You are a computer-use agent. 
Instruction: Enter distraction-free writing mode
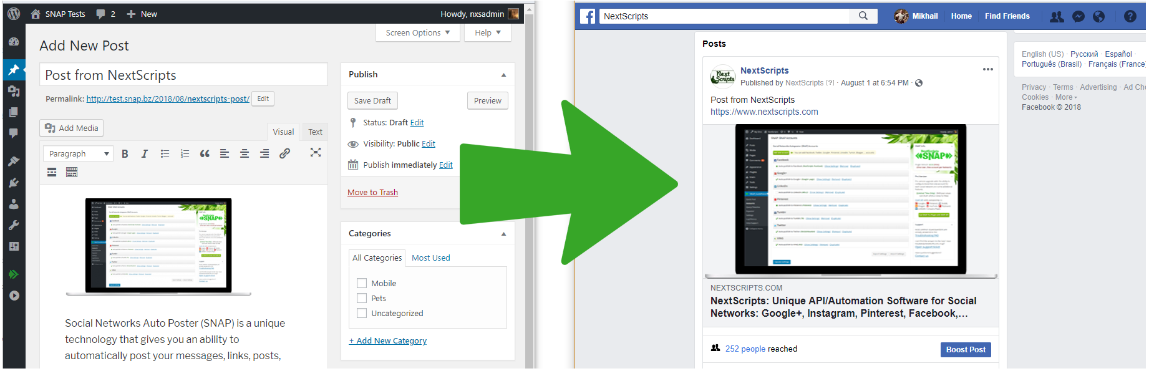(x=316, y=153)
